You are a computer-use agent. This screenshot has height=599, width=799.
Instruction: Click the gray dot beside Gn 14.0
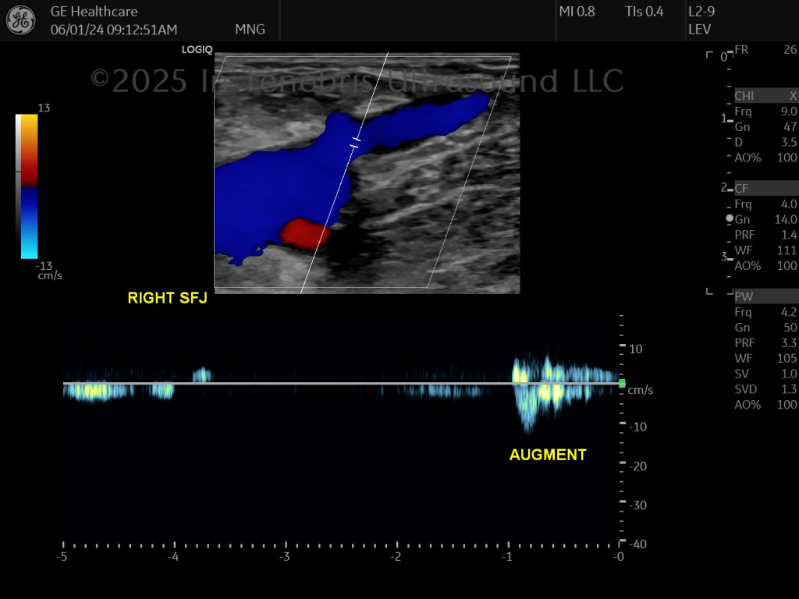click(730, 218)
